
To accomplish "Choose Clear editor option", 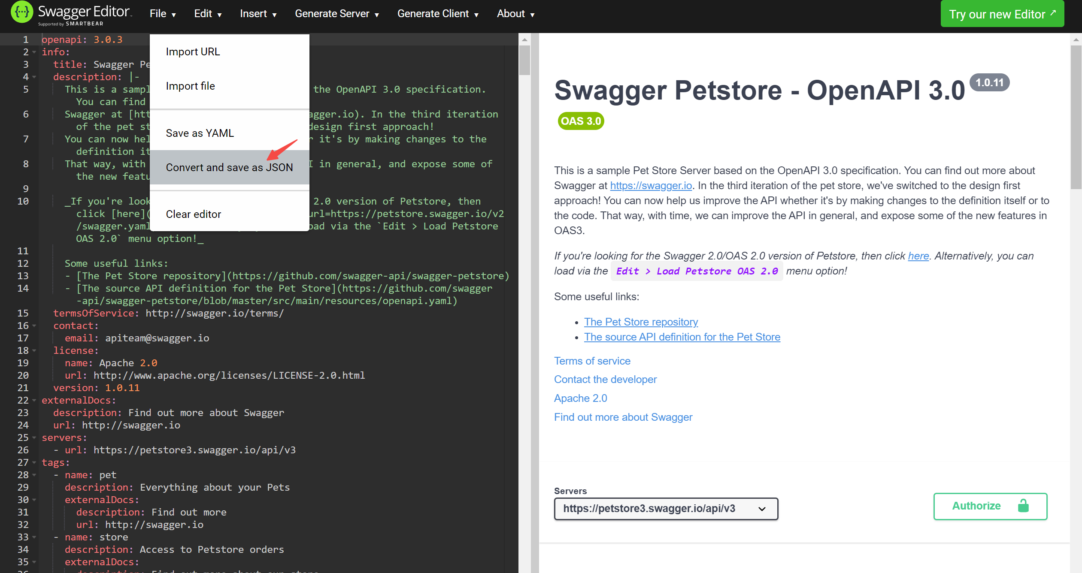I will 194,214.
